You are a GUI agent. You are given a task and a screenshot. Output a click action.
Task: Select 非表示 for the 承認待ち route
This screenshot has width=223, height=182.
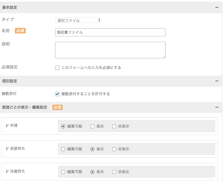114,149
